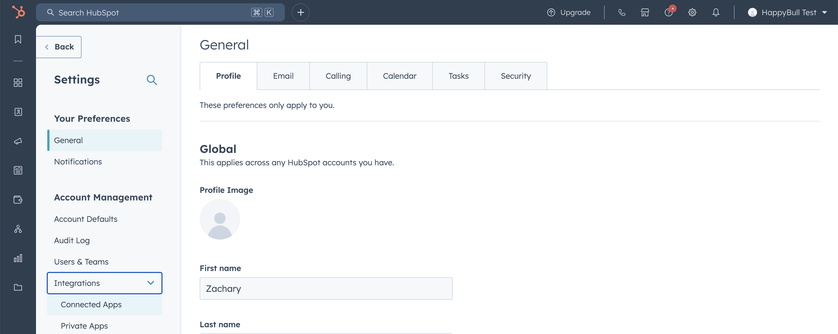Open the Workspaces grid icon
Viewport: 838px width, 334px height.
18,83
